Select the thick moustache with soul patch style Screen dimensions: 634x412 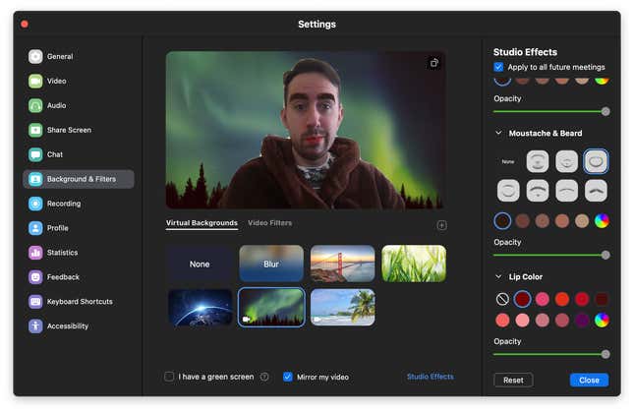pyautogui.click(x=538, y=191)
